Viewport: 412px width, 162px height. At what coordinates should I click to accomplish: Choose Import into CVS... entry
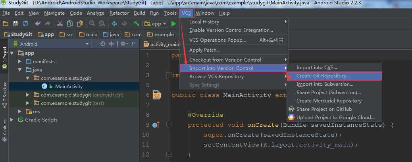click(334, 67)
